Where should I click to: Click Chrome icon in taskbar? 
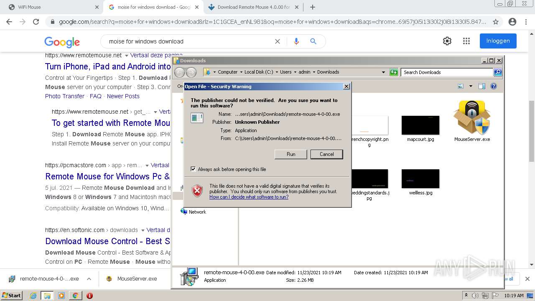click(x=75, y=296)
